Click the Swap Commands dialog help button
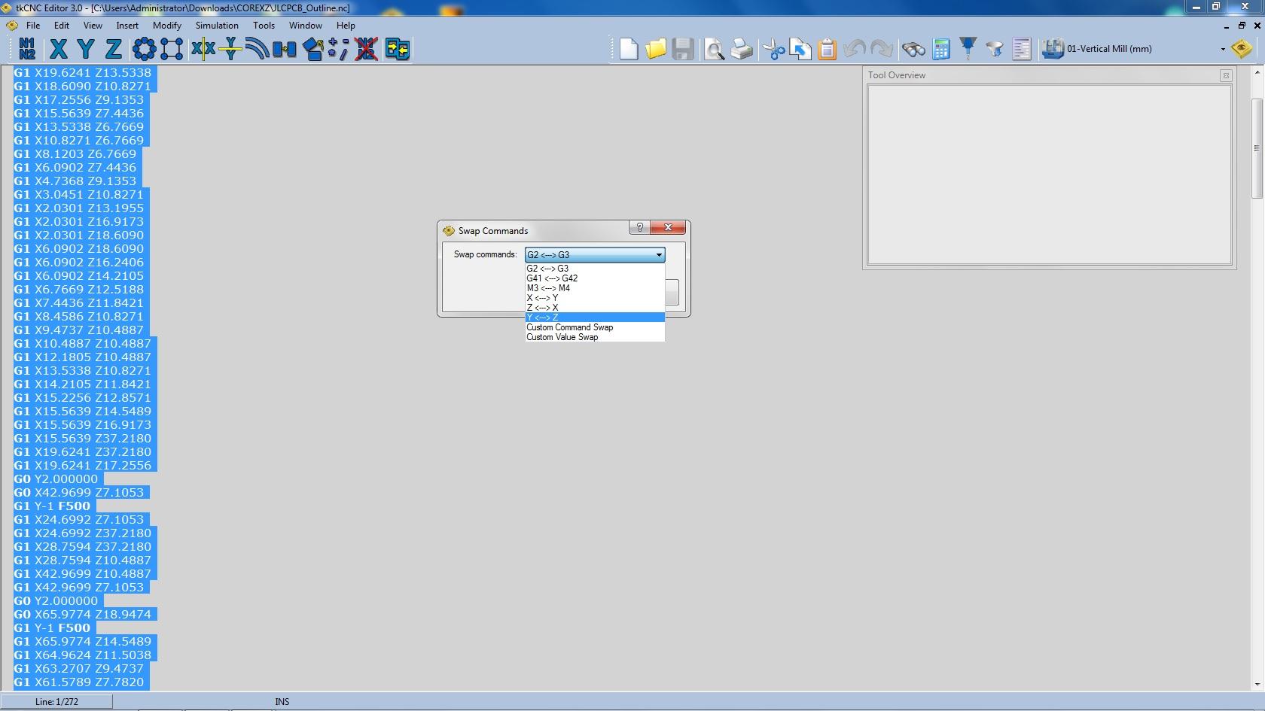 pos(639,228)
